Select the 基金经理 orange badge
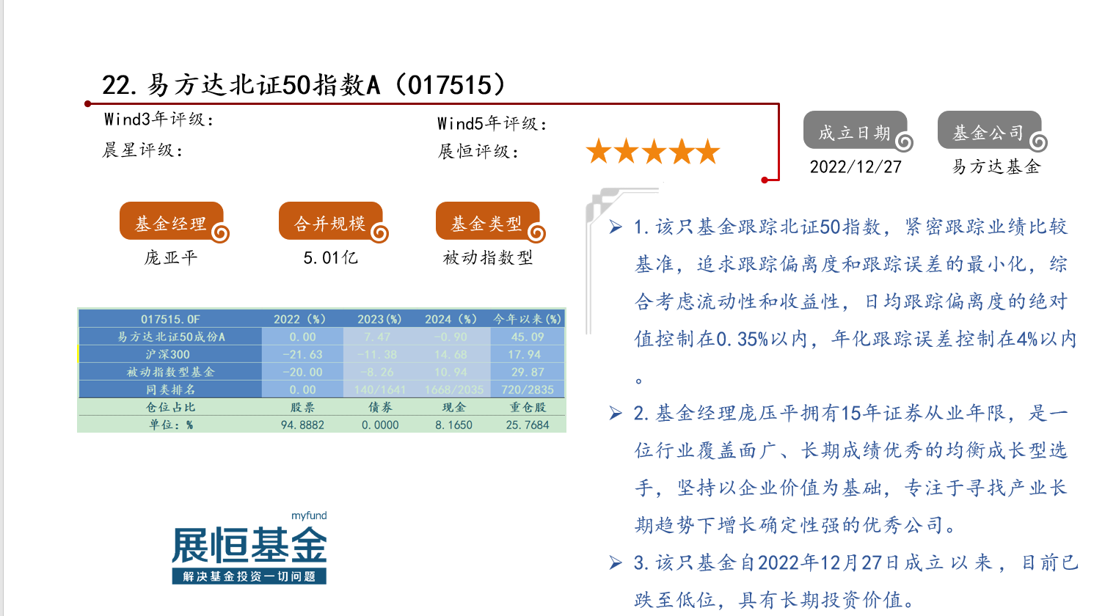The height and width of the screenshot is (616, 1105). point(171,221)
